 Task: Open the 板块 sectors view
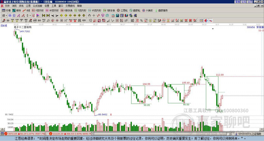(x=16, y=10)
